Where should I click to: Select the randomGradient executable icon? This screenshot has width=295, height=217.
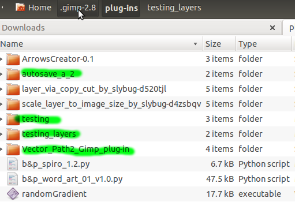pyautogui.click(x=13, y=194)
